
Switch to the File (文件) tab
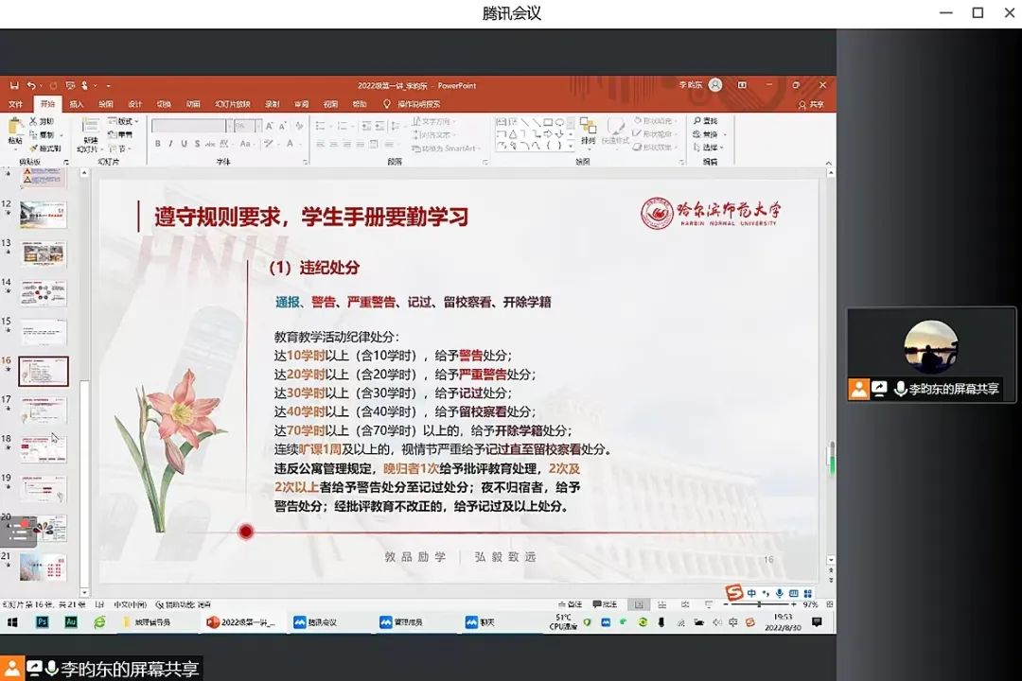pos(16,104)
